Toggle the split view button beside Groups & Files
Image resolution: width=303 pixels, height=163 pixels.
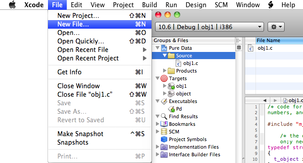[x=238, y=40]
